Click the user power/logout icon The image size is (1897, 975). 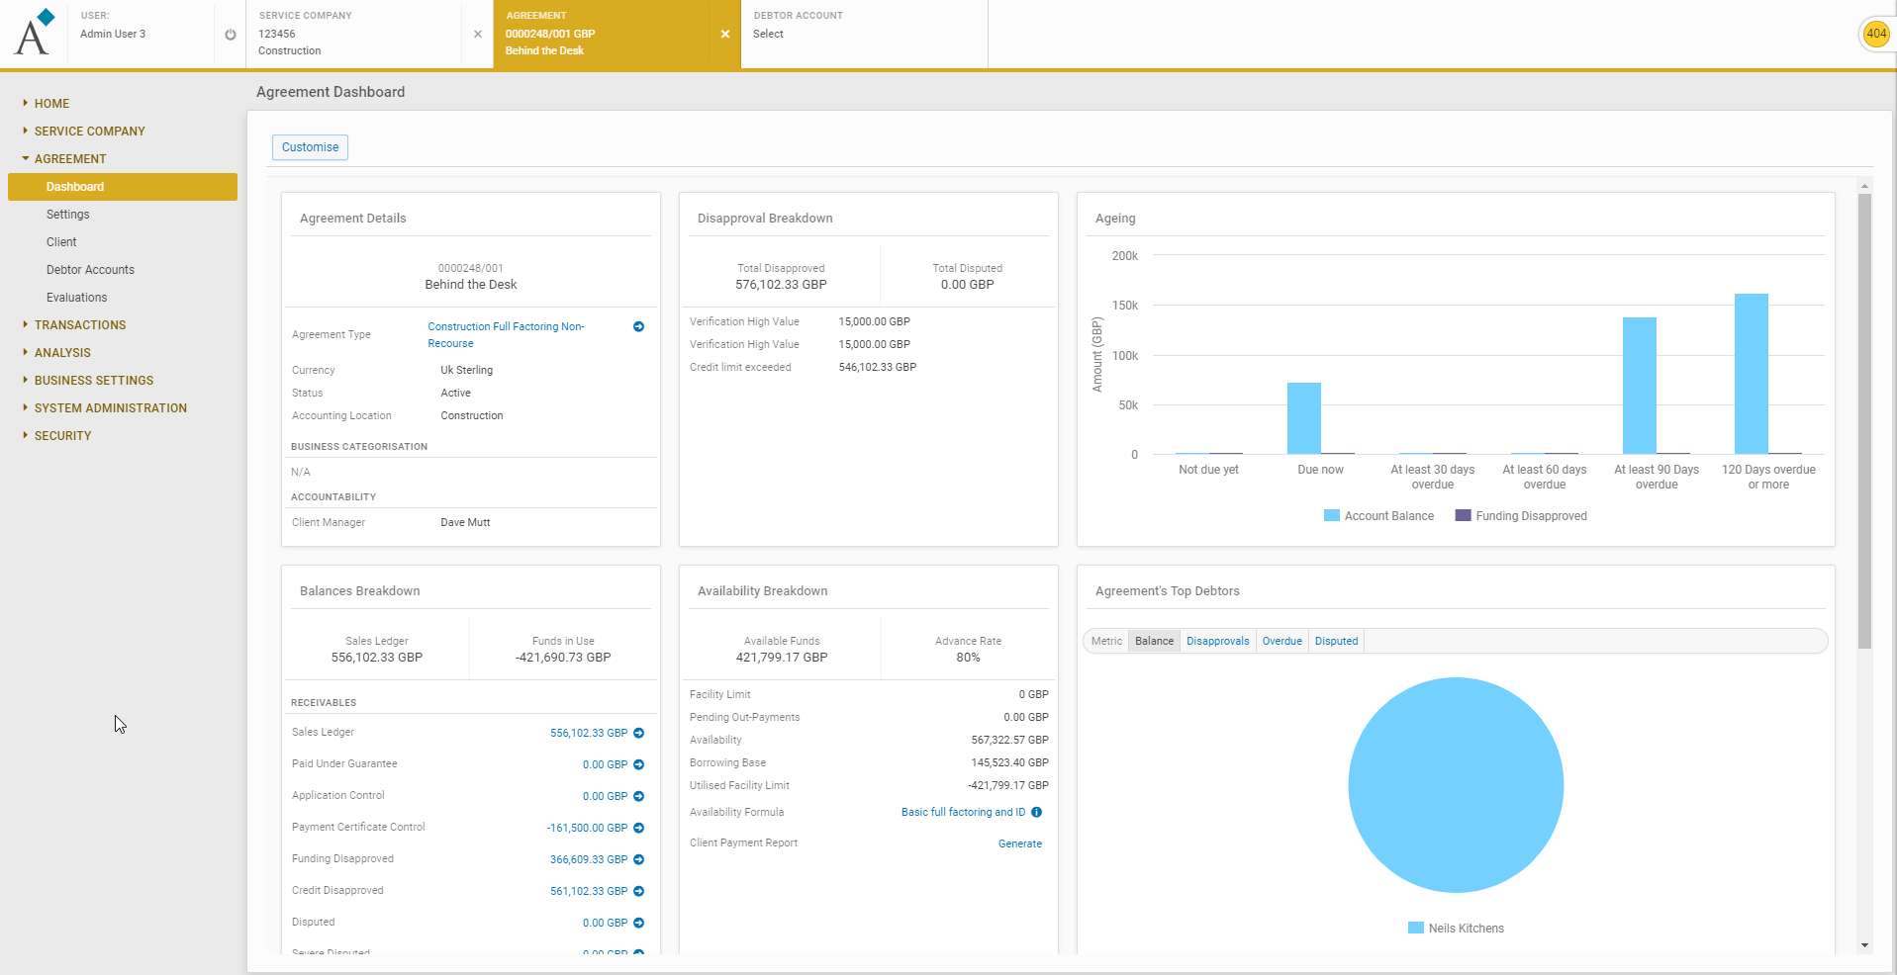pyautogui.click(x=231, y=35)
